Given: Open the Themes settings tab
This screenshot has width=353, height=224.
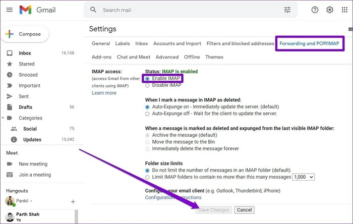Looking at the screenshot, I should pos(214,57).
